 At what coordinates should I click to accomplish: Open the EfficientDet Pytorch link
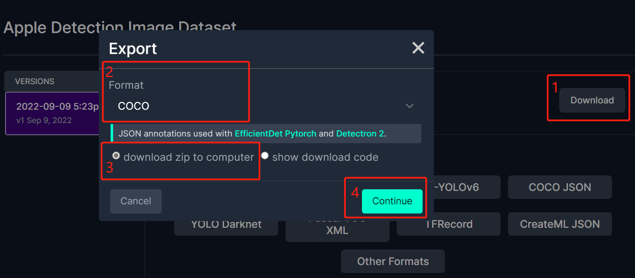[275, 134]
